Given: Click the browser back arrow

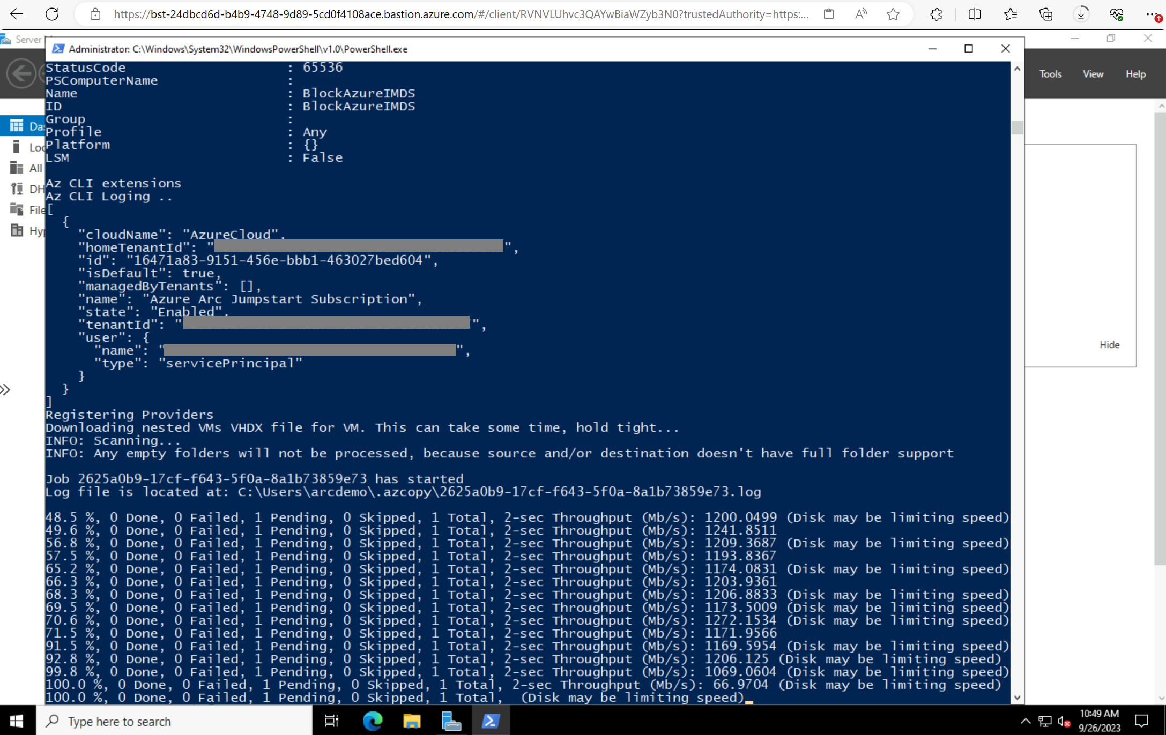Looking at the screenshot, I should click(17, 14).
